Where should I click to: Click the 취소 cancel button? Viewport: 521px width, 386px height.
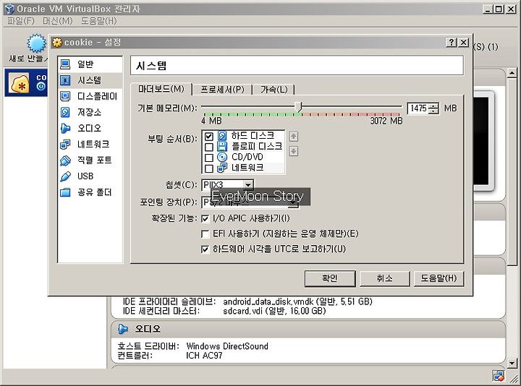coord(385,278)
